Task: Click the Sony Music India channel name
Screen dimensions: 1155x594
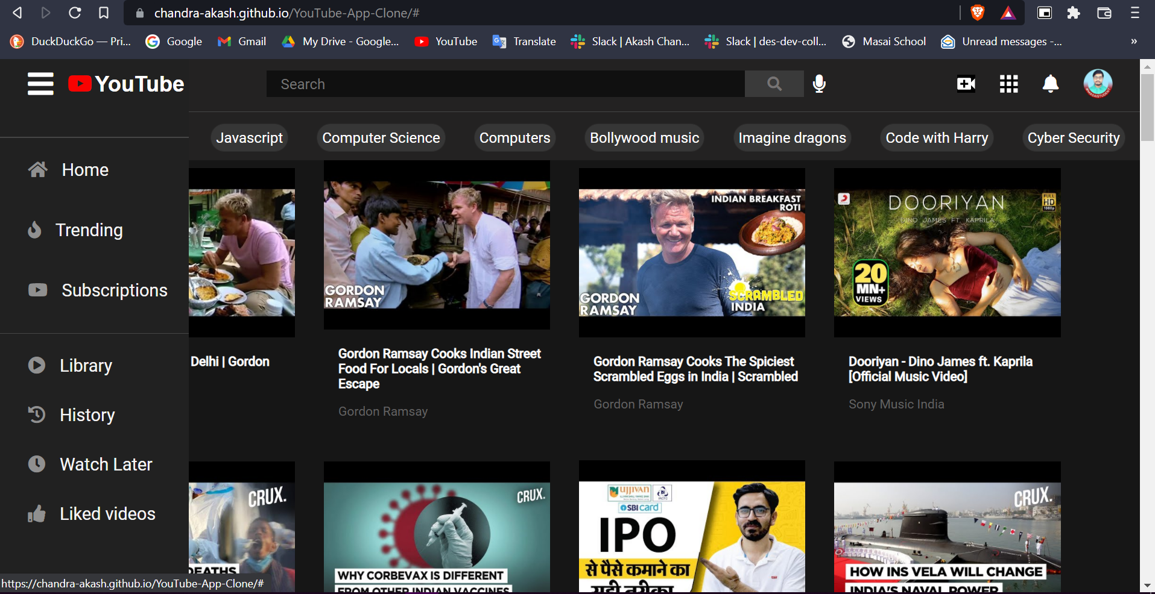Action: [896, 404]
